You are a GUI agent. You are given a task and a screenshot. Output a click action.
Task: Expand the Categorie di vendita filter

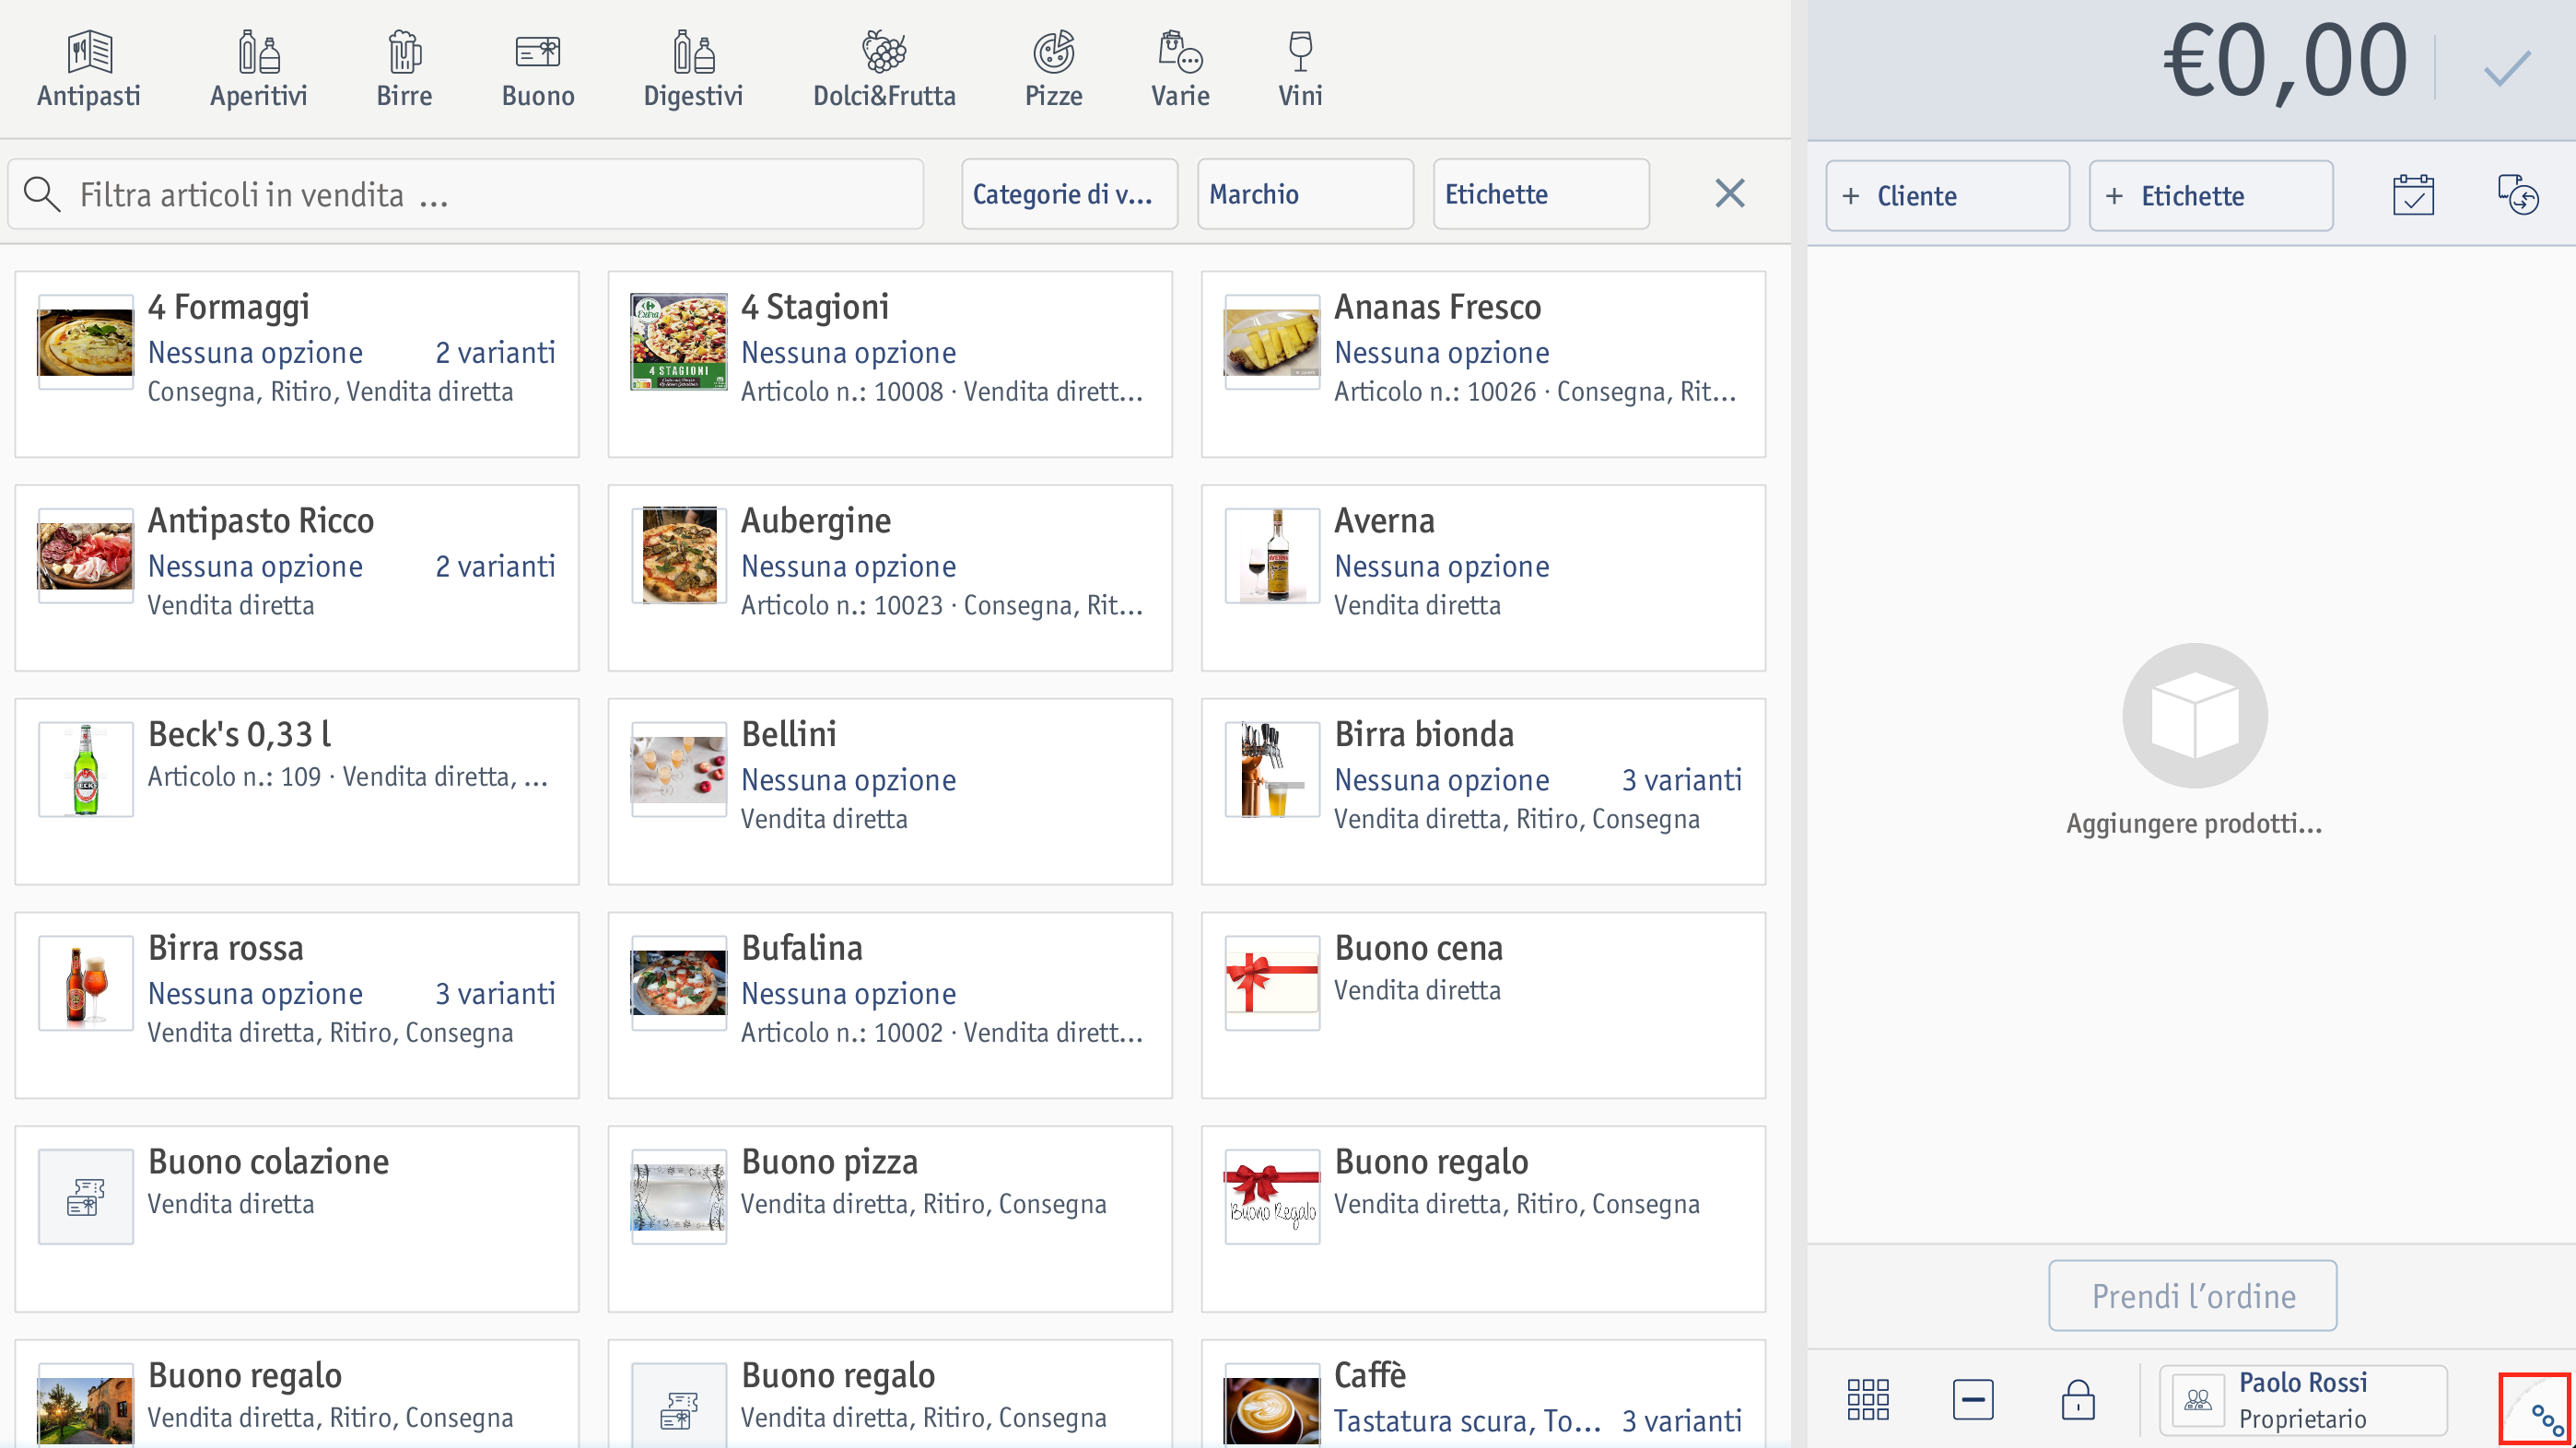pyautogui.click(x=1069, y=194)
